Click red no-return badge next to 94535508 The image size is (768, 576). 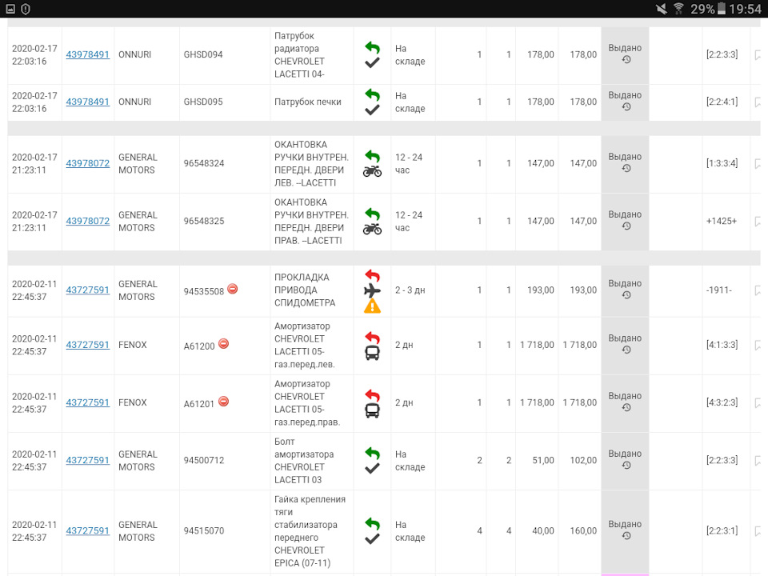coord(233,289)
